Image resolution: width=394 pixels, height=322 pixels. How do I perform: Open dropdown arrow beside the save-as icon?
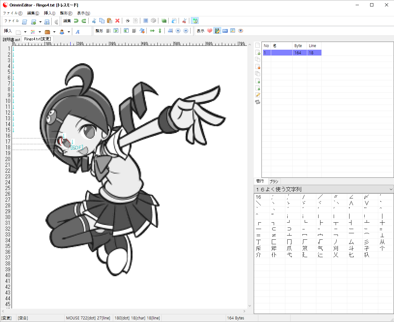(x=40, y=22)
